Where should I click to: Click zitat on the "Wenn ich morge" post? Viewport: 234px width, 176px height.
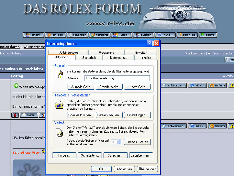pos(197,85)
